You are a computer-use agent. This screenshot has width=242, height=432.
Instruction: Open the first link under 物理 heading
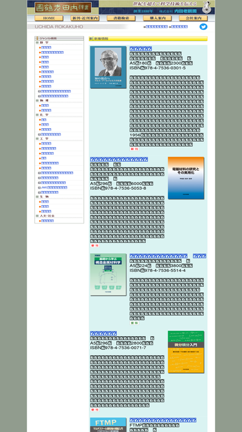pyautogui.click(x=45, y=106)
